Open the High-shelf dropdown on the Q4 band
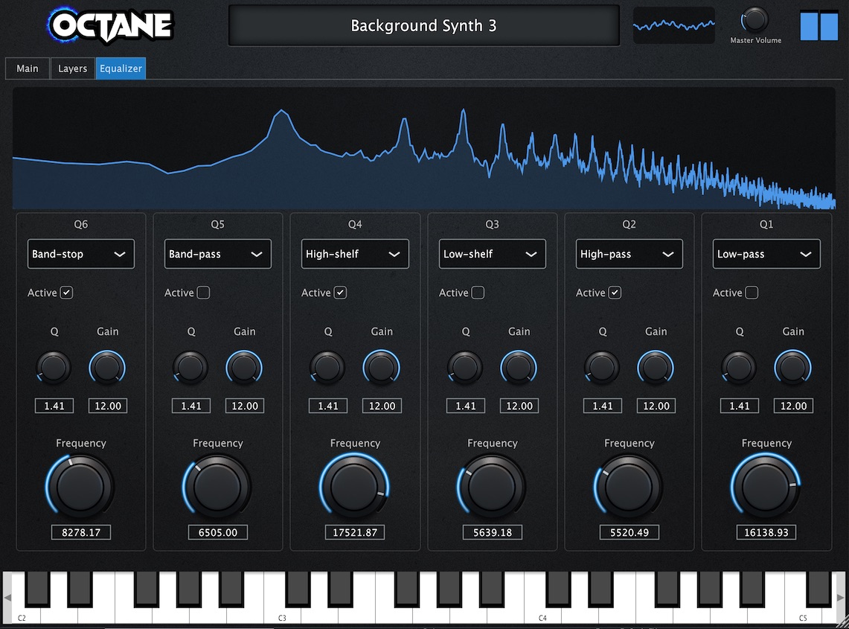This screenshot has width=849, height=629. (355, 254)
